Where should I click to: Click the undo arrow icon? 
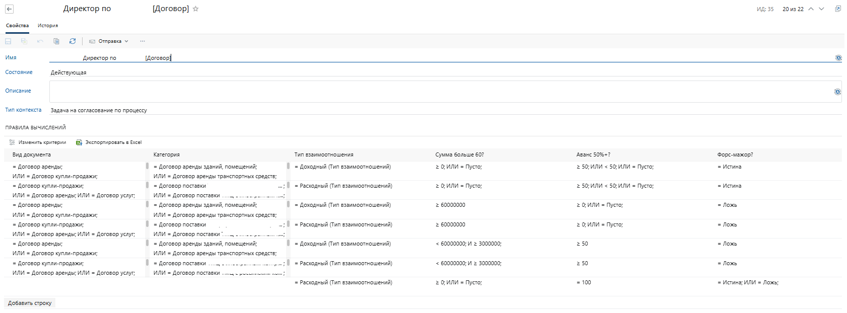point(40,41)
